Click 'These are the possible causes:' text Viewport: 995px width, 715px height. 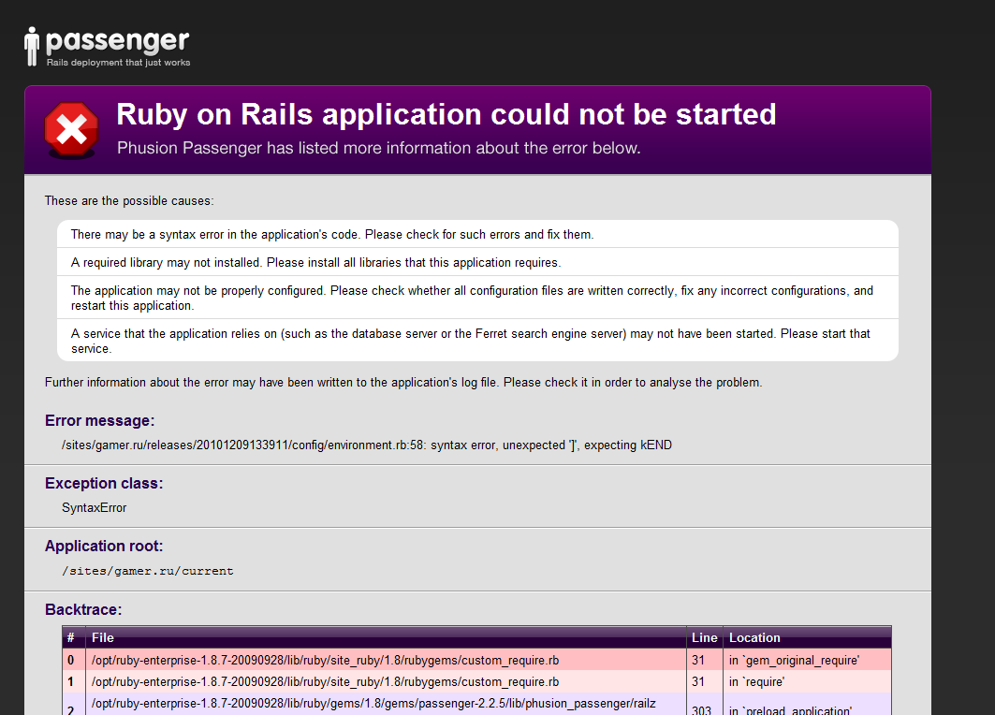(129, 200)
